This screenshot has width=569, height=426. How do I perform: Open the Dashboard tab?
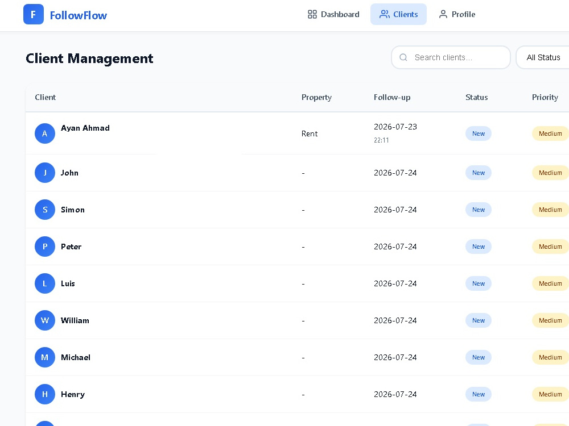333,14
